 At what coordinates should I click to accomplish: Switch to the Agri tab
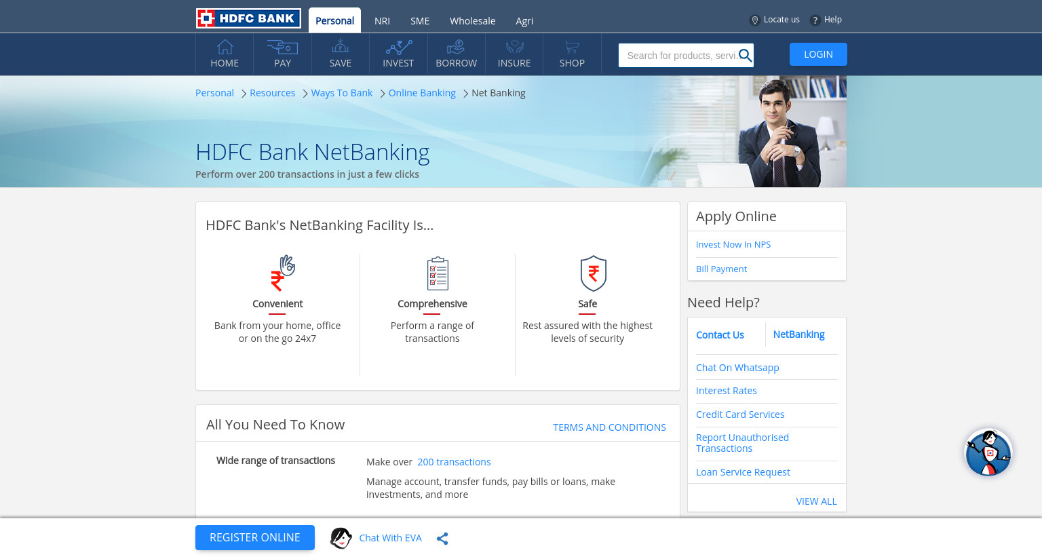pos(524,21)
